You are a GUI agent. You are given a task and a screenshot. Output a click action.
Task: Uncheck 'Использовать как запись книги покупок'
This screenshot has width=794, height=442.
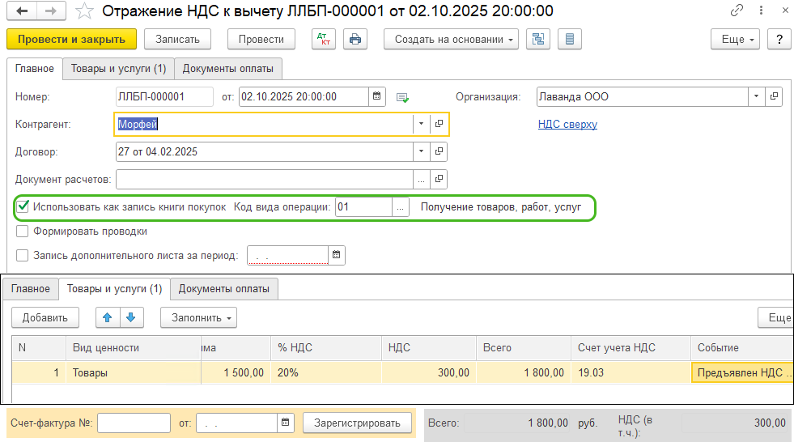(23, 207)
